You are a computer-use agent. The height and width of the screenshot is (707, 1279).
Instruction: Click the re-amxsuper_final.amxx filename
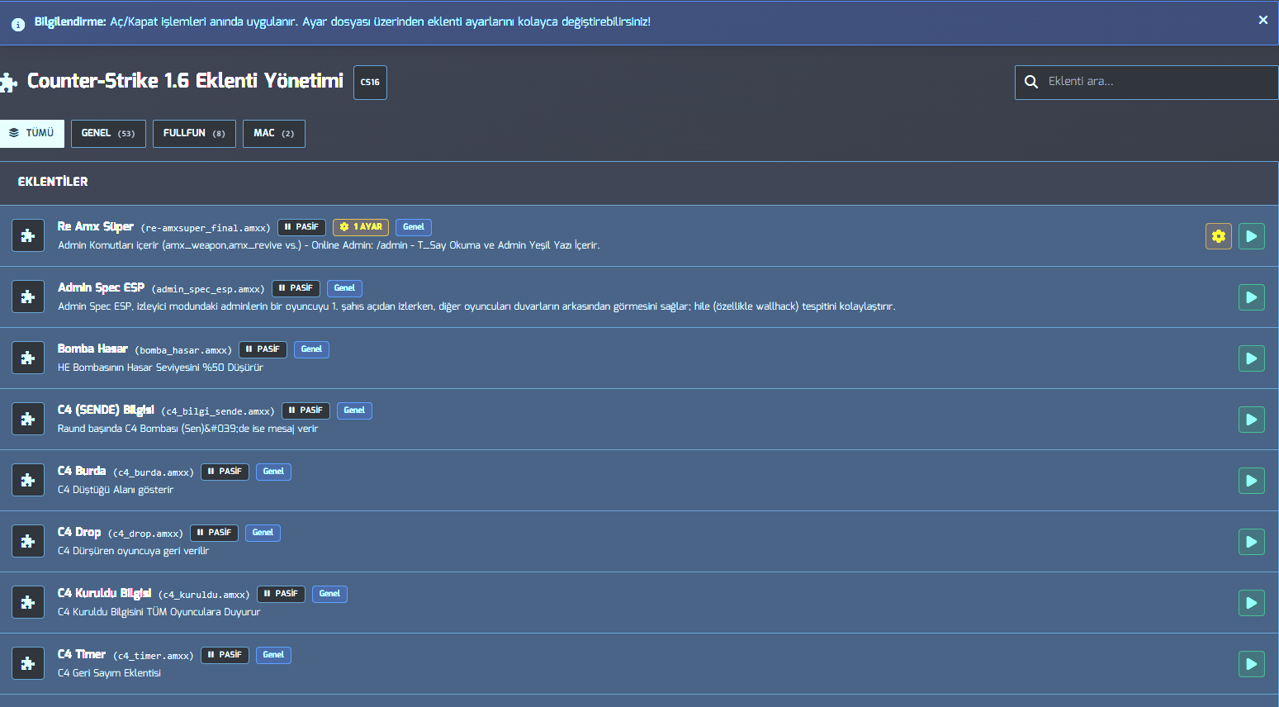[x=206, y=228]
